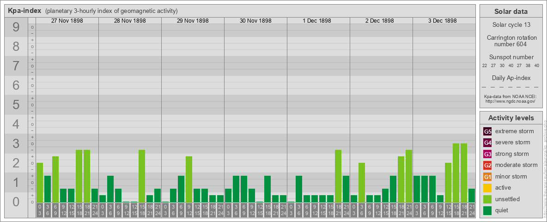Screen dimensions: 547x222
Task: Click the G3 strong storm badge
Action: tap(487, 154)
